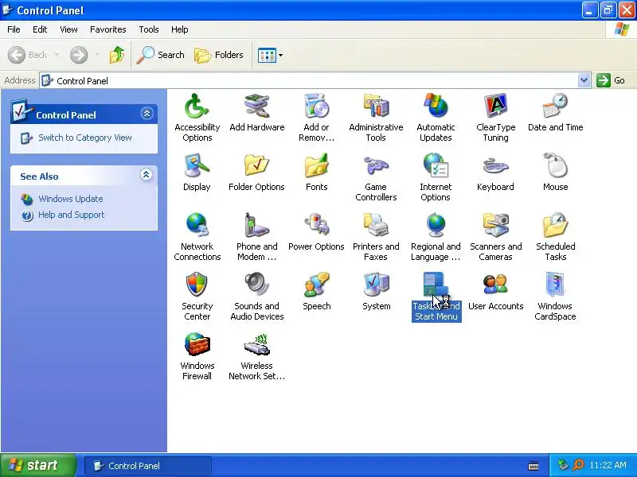Open the System icon
The width and height of the screenshot is (637, 477).
(376, 285)
